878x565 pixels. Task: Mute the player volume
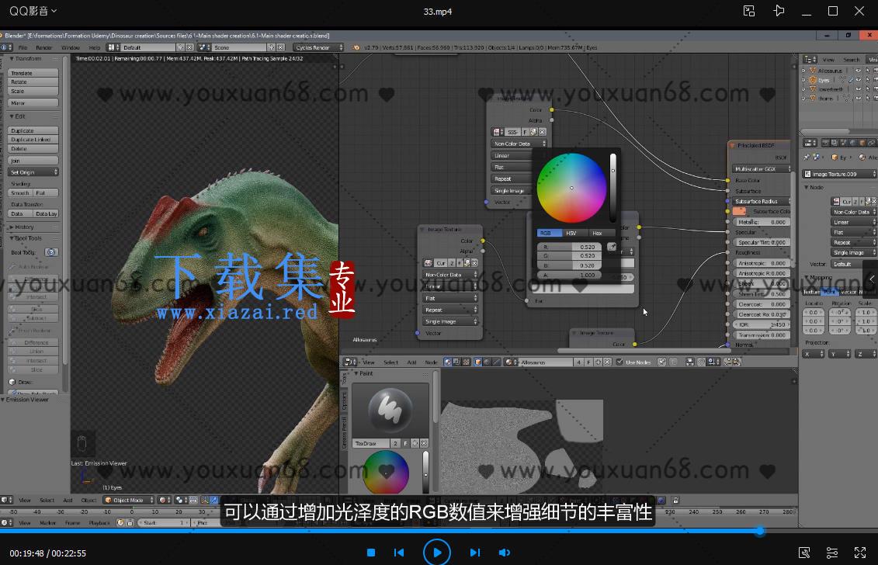pos(505,553)
